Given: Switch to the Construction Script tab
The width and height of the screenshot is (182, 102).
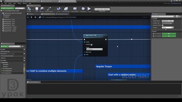Looking at the screenshot, I should click(x=62, y=14).
